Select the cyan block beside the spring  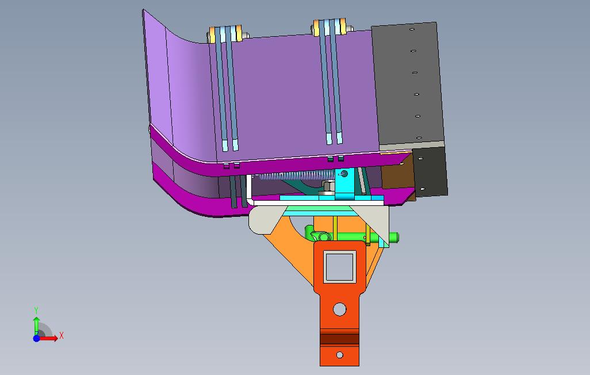(345, 182)
